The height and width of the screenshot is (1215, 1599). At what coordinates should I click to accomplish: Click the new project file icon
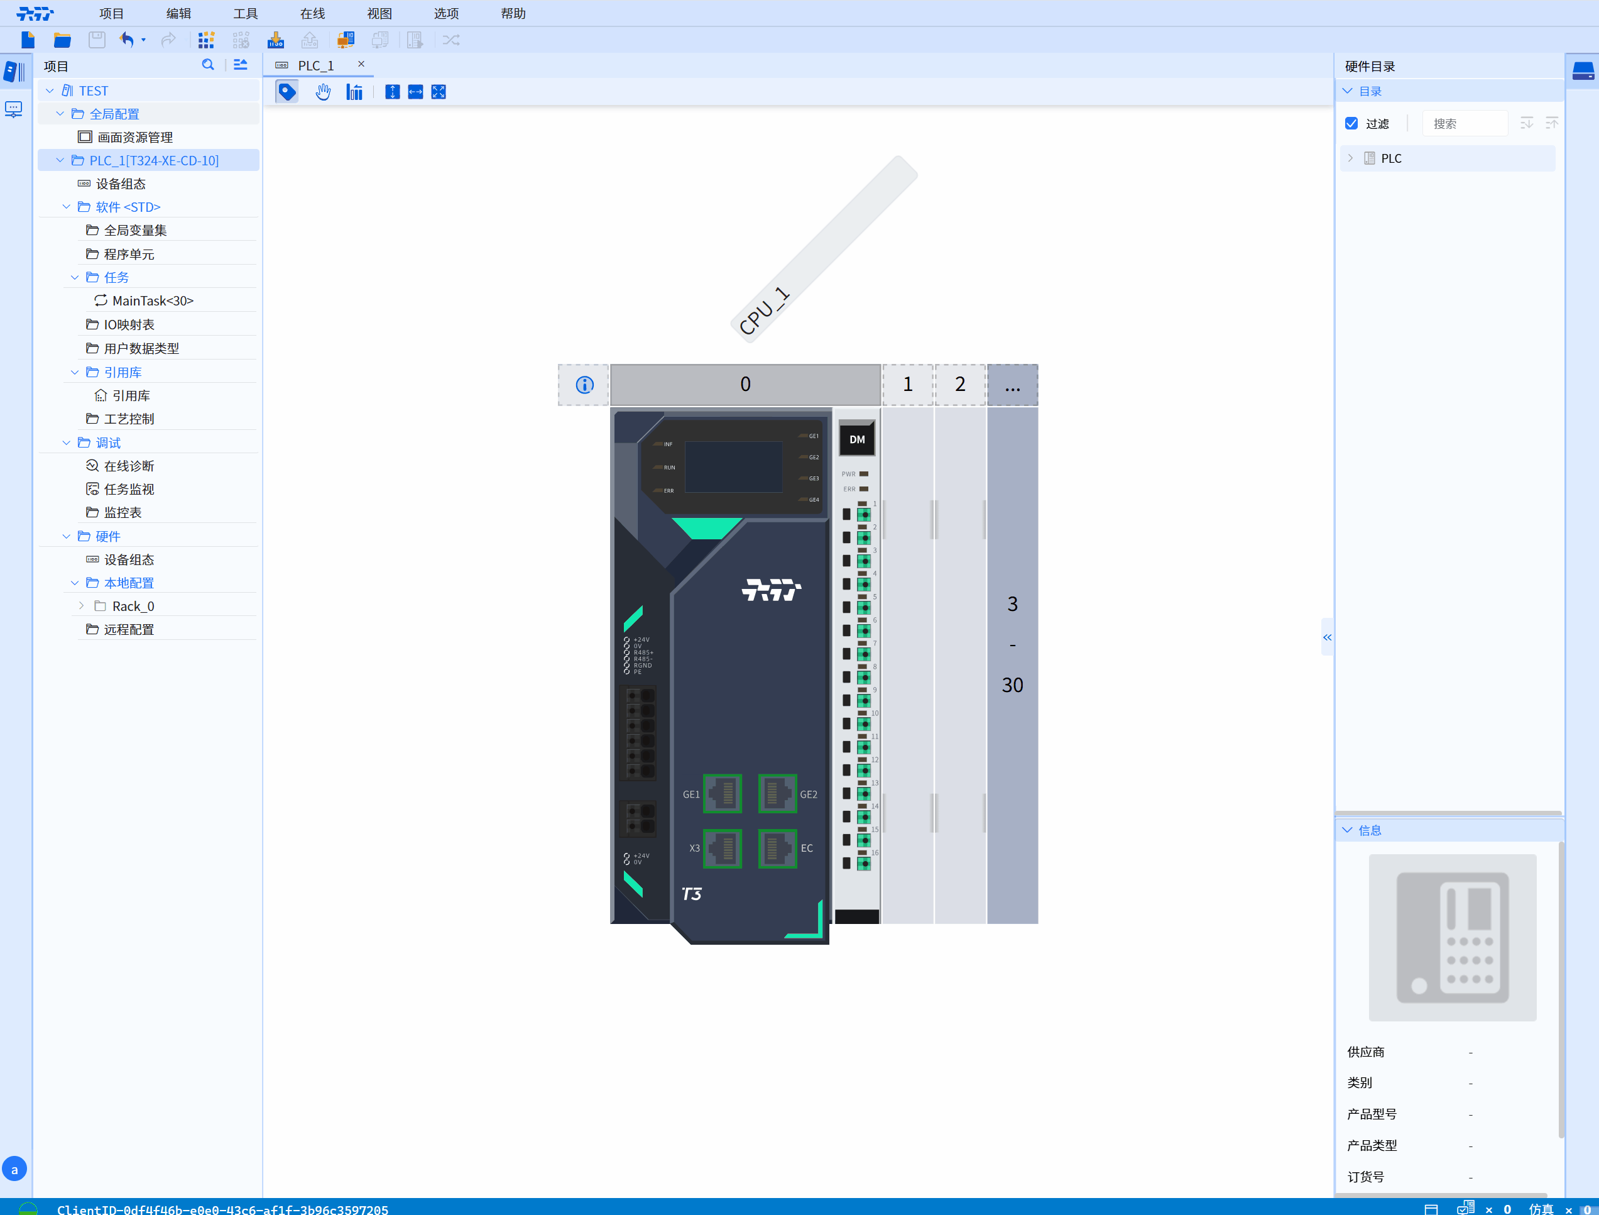(28, 40)
